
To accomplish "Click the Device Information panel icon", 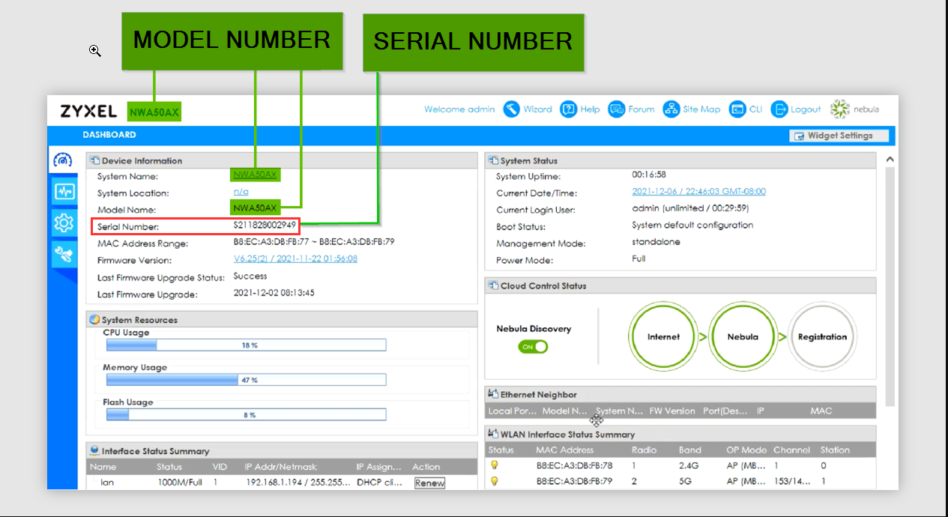I will [x=95, y=160].
